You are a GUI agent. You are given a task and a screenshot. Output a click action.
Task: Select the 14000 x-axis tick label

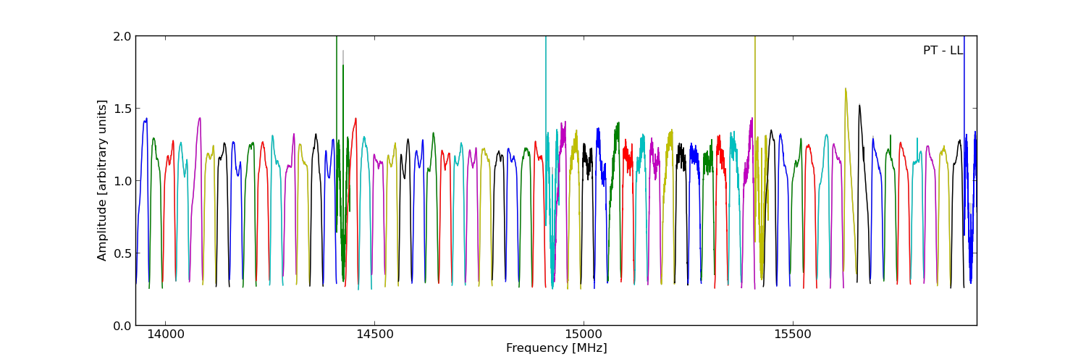pos(165,335)
